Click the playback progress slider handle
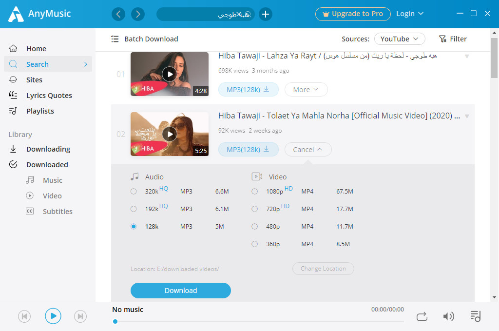499x331 pixels. 115,321
